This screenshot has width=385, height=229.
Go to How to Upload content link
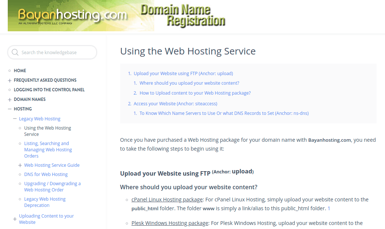point(195,93)
